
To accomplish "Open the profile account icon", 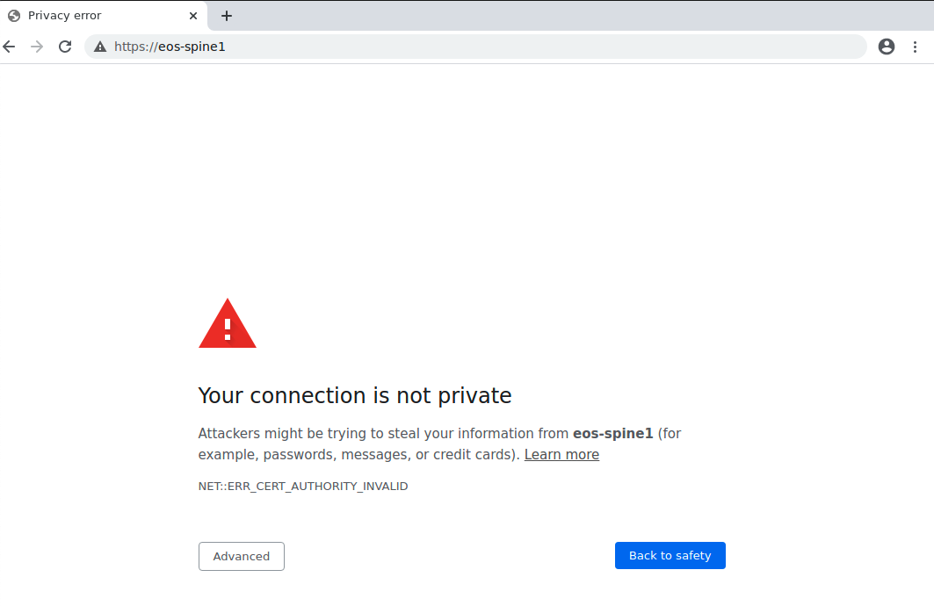I will (x=887, y=47).
